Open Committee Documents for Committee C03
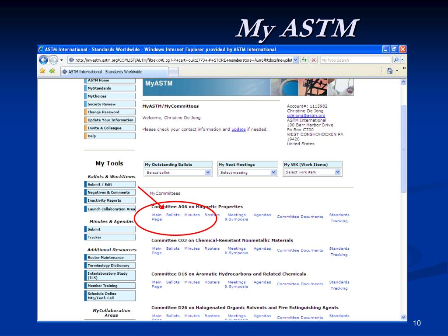448x336 pixels. [x=300, y=250]
